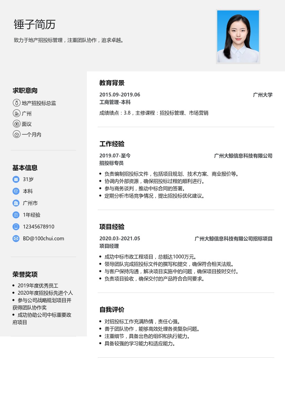Click the clock icon beside 一个月内
This screenshot has height=404, width=285.
pos(16,134)
